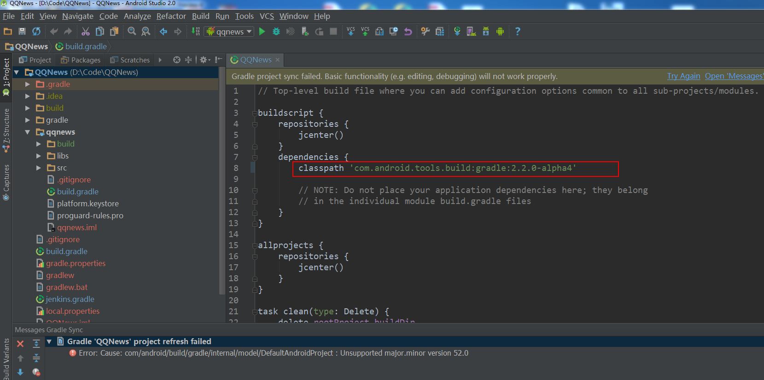The width and height of the screenshot is (764, 380).
Task: Click Scroll from Source target icon
Action: 176,60
